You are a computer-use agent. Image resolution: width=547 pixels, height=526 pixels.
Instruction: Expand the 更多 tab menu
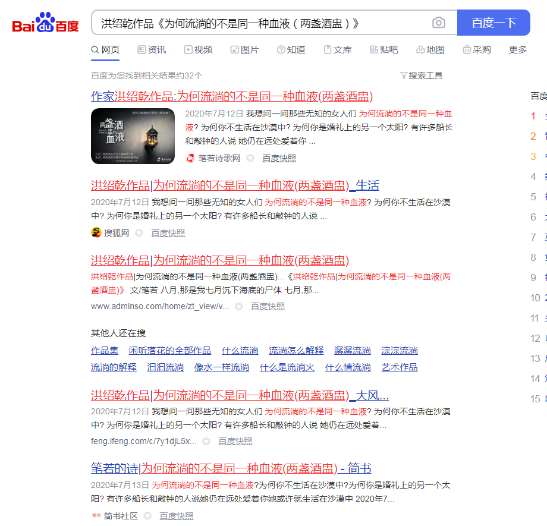pos(518,50)
